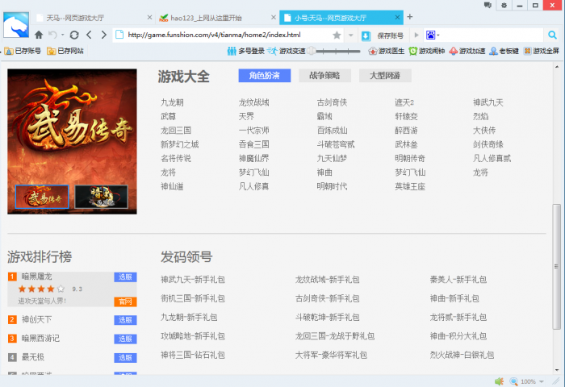Click 选服 button for 神创天下
This screenshot has height=387, width=565.
(x=125, y=320)
